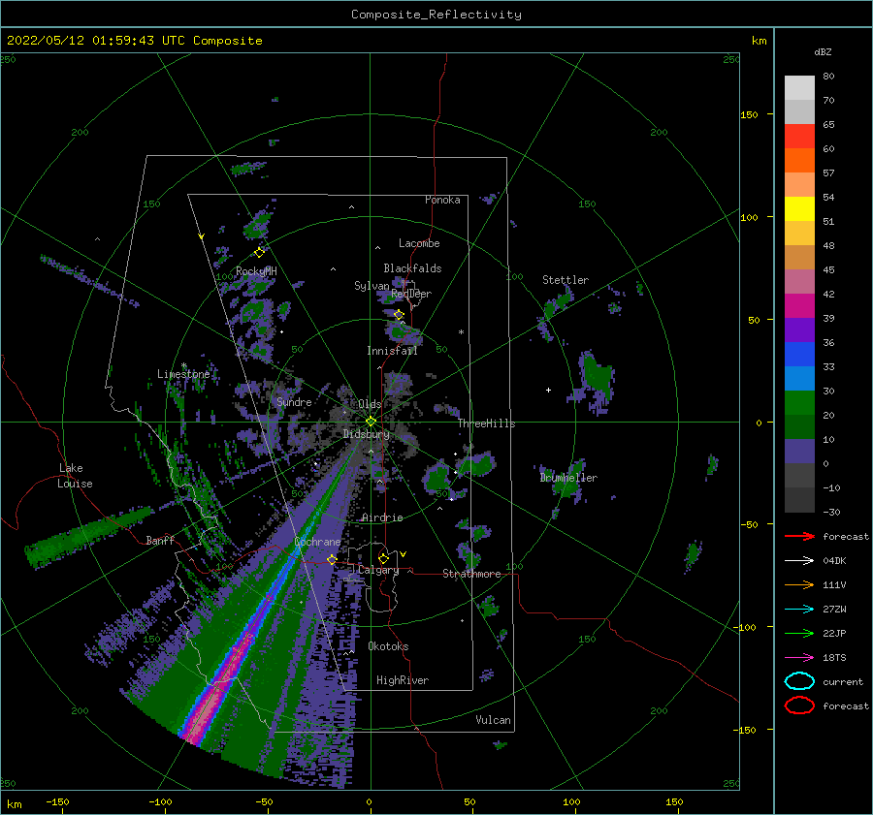Click the yellow diamond marker at radar center
Viewport: 873px width, 815px height.
tap(371, 422)
